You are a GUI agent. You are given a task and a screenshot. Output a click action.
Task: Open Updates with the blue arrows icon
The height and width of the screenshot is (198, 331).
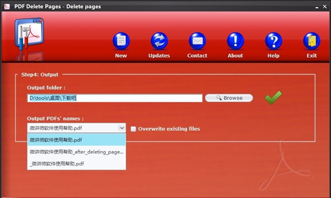(159, 41)
